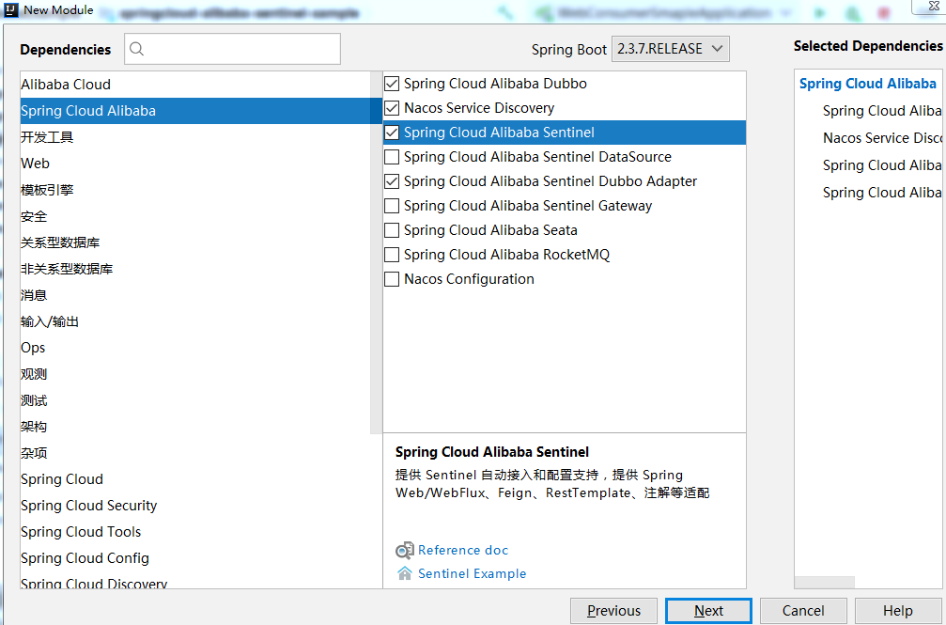Select the 架构 category
The width and height of the screenshot is (946, 625).
[x=195, y=427]
